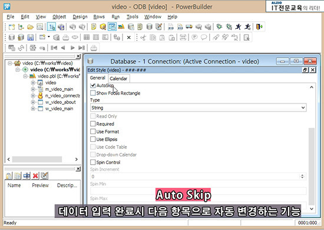Check the Required checkbox
324x230 pixels.
pos(92,124)
